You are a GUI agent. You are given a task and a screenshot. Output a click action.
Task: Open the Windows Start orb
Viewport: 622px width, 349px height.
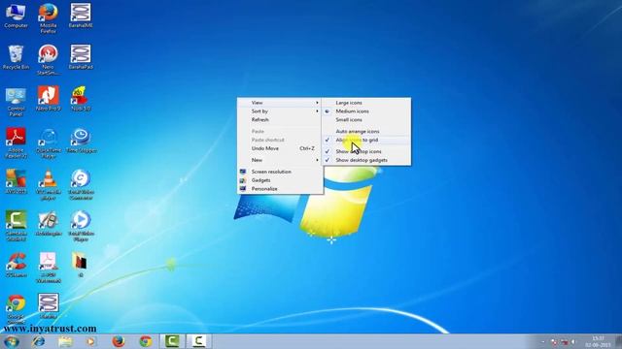point(11,341)
